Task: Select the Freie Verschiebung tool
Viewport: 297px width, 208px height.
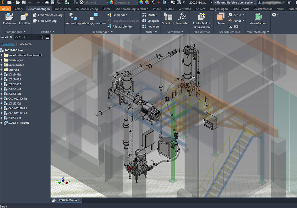Action: tap(48, 15)
